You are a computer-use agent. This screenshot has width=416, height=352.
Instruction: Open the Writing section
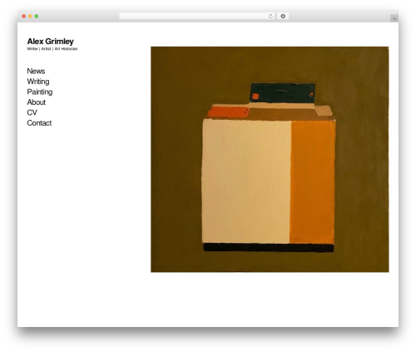[x=38, y=82]
